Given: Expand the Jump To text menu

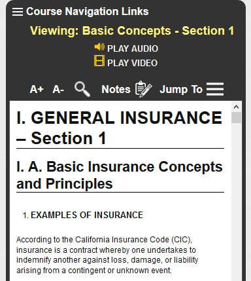Looking at the screenshot, I should pyautogui.click(x=181, y=89).
